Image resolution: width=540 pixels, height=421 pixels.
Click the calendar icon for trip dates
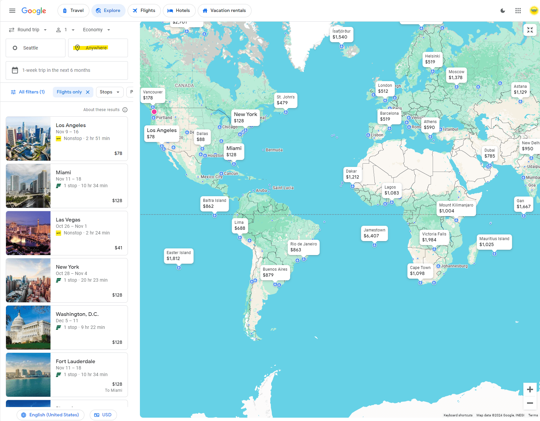[x=15, y=70]
